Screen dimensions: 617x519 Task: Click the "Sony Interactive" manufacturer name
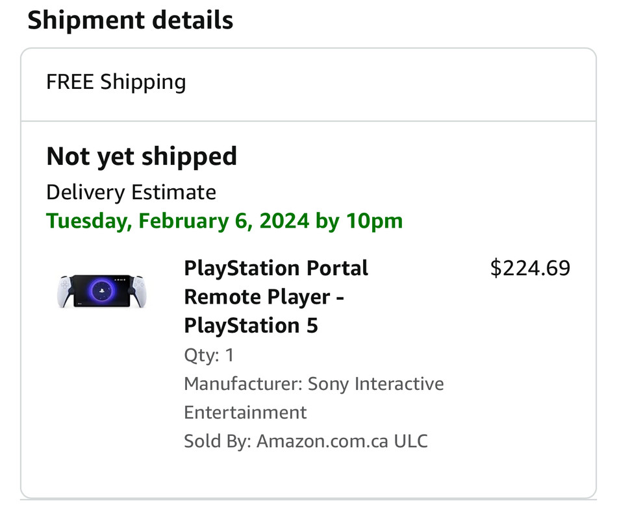coord(375,383)
